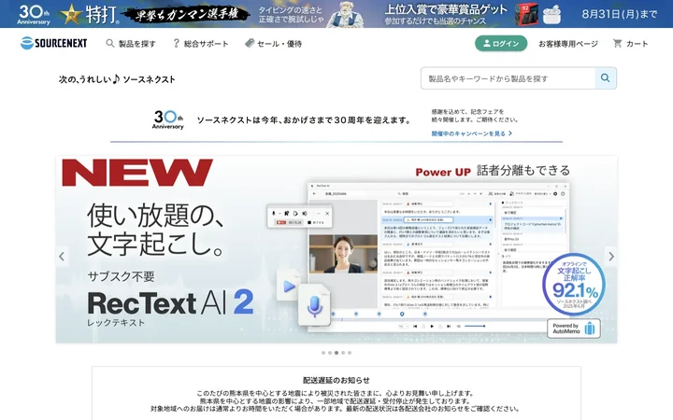Open the セール・優待 menu

point(273,44)
